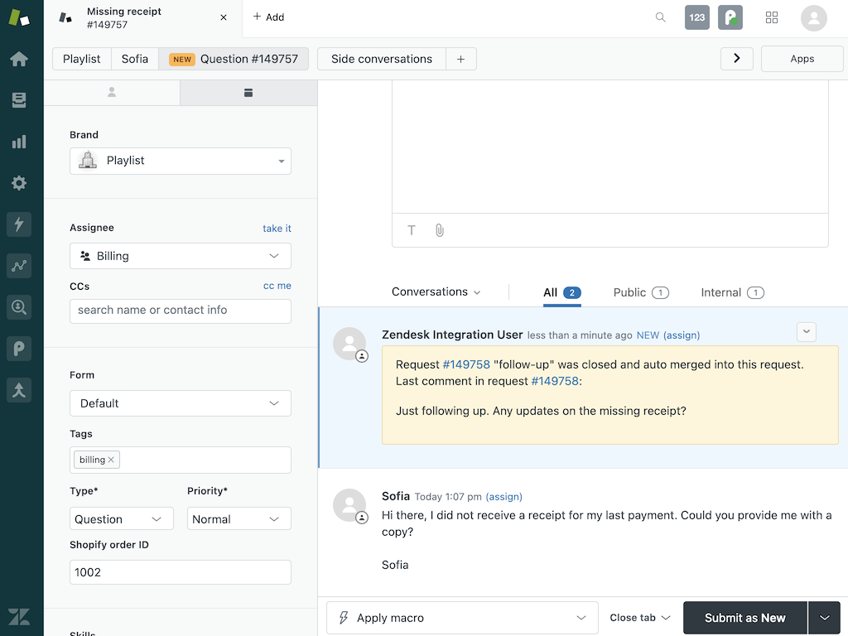Screen dimensions: 848x636
Task: Open the Reporting bar chart icon
Action: [x=19, y=142]
